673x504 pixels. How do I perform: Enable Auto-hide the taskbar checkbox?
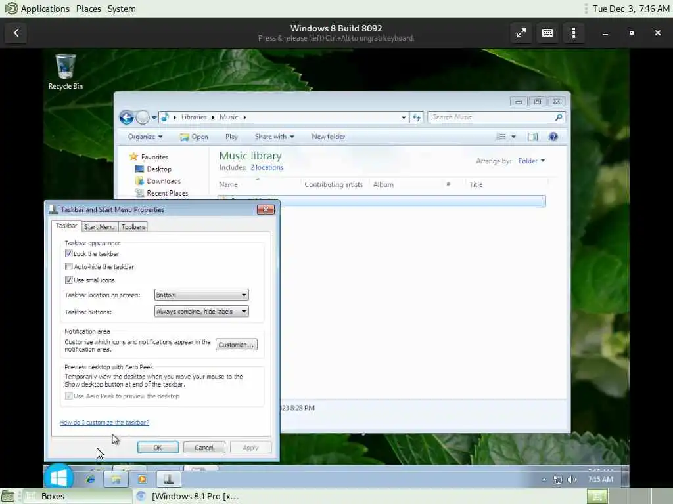click(x=68, y=266)
